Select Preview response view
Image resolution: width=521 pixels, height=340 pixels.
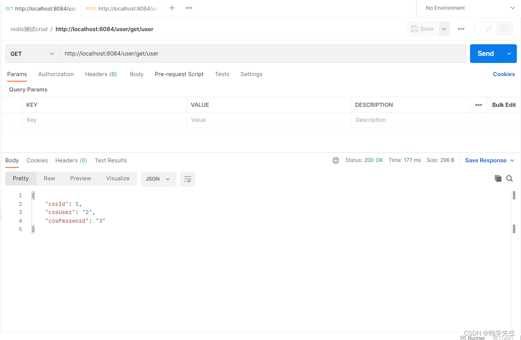point(81,178)
